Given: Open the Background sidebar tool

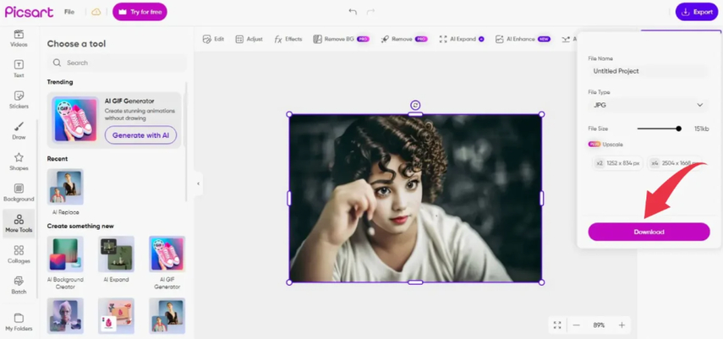Looking at the screenshot, I should point(19,193).
